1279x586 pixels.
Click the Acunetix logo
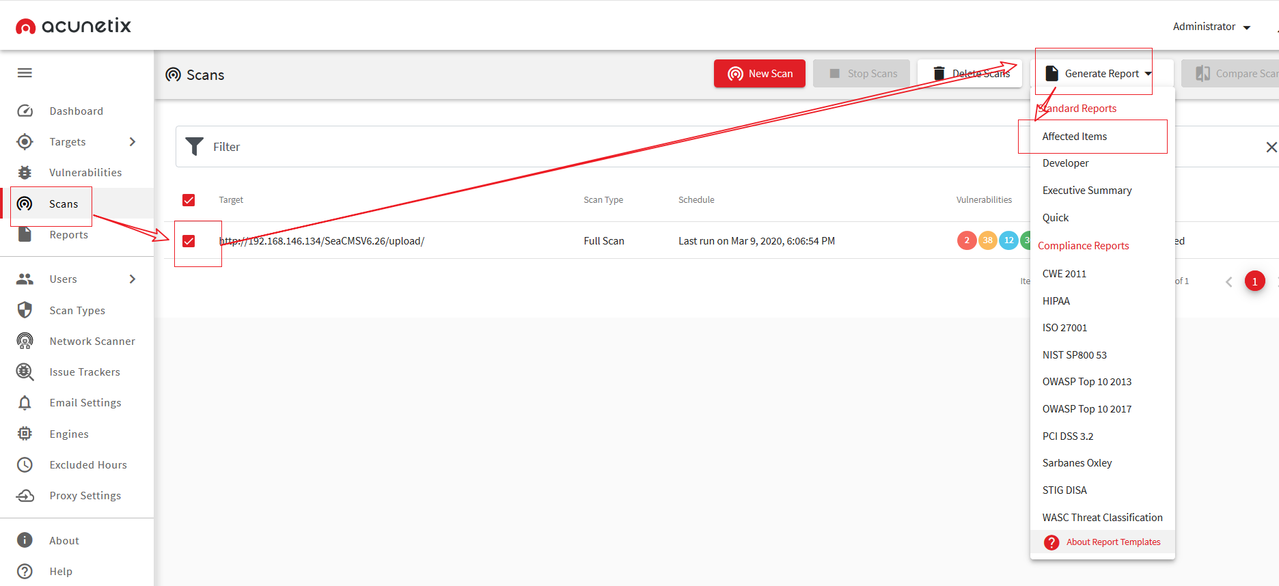(73, 26)
